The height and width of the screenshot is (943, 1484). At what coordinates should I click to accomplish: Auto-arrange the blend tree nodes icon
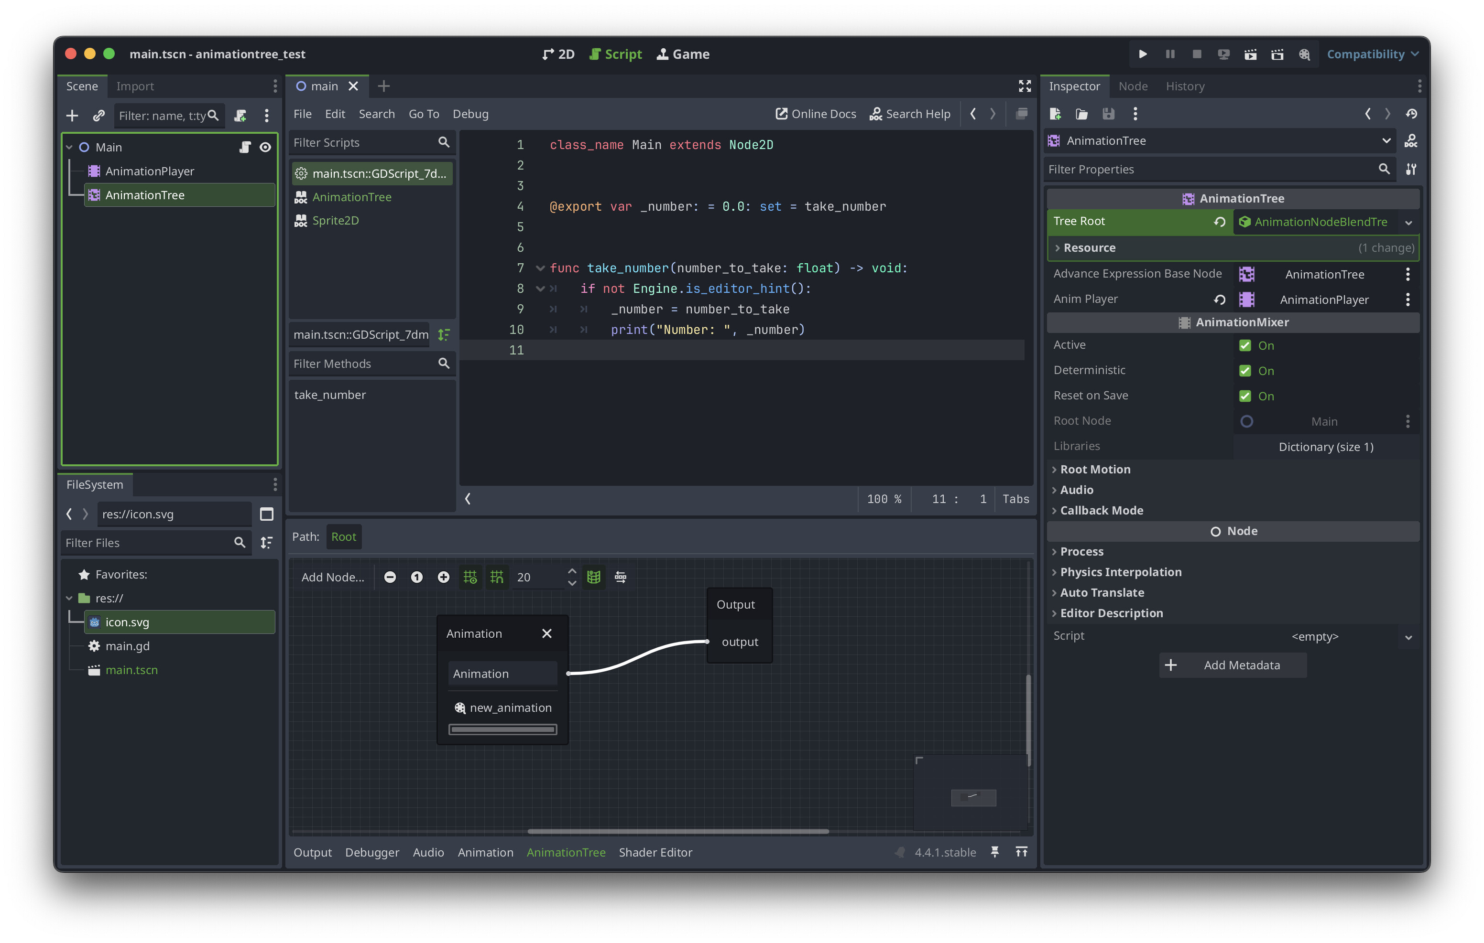pos(621,577)
